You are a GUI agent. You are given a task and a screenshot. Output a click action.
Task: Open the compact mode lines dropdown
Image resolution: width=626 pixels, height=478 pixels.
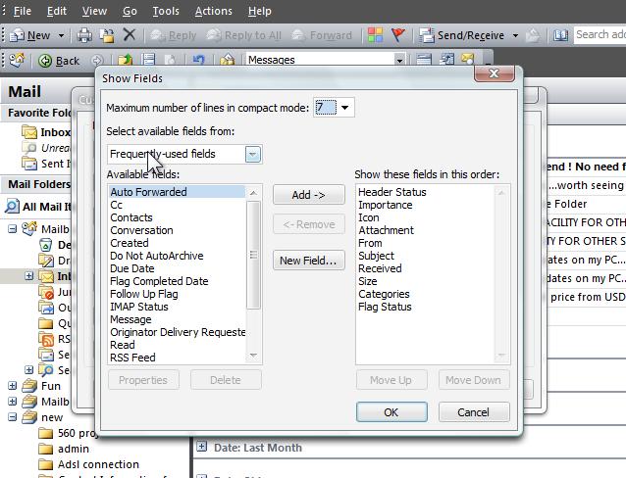345,107
